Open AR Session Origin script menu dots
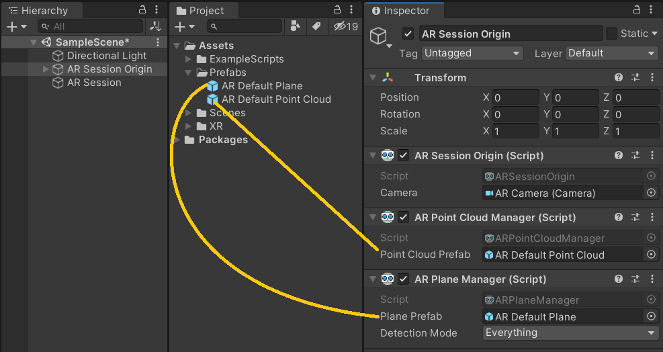663x352 pixels. (x=652, y=155)
